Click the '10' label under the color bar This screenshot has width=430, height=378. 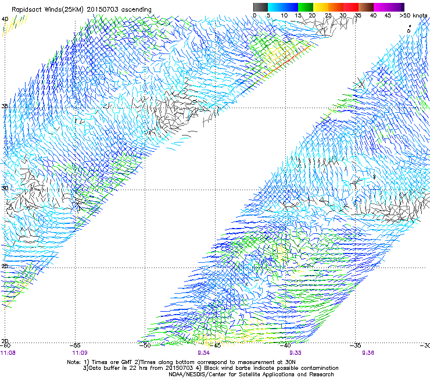(284, 15)
